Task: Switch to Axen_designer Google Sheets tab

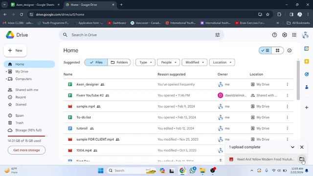Action: coord(35,4)
